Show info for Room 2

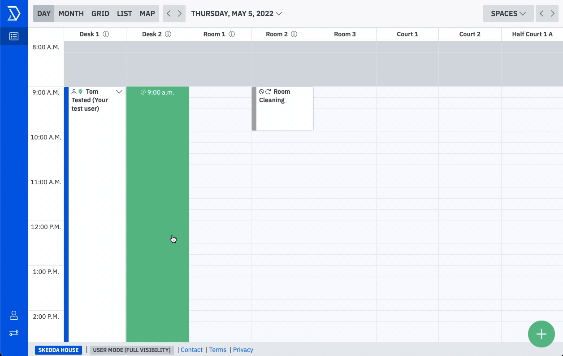coord(294,34)
